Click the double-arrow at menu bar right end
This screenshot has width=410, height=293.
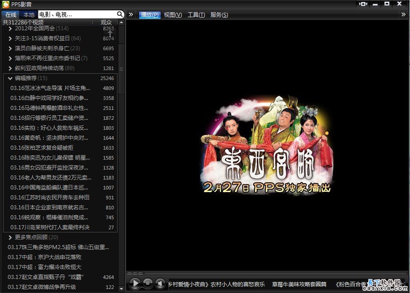pyautogui.click(x=403, y=14)
